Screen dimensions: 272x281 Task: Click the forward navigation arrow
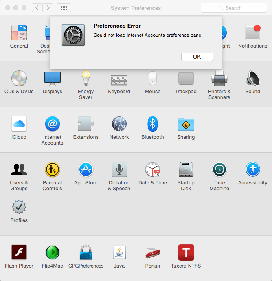point(48,8)
